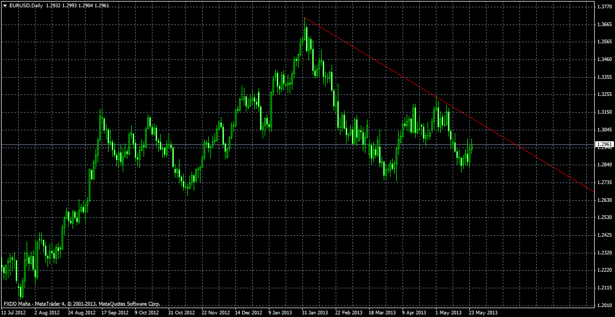
Task: Click the 1.3460 price axis label
Action: (604, 59)
